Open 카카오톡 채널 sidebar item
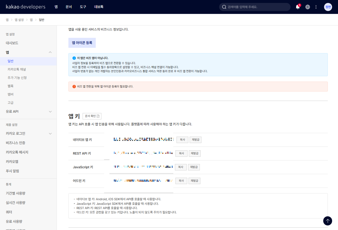The width and height of the screenshot is (338, 230). (x=17, y=70)
